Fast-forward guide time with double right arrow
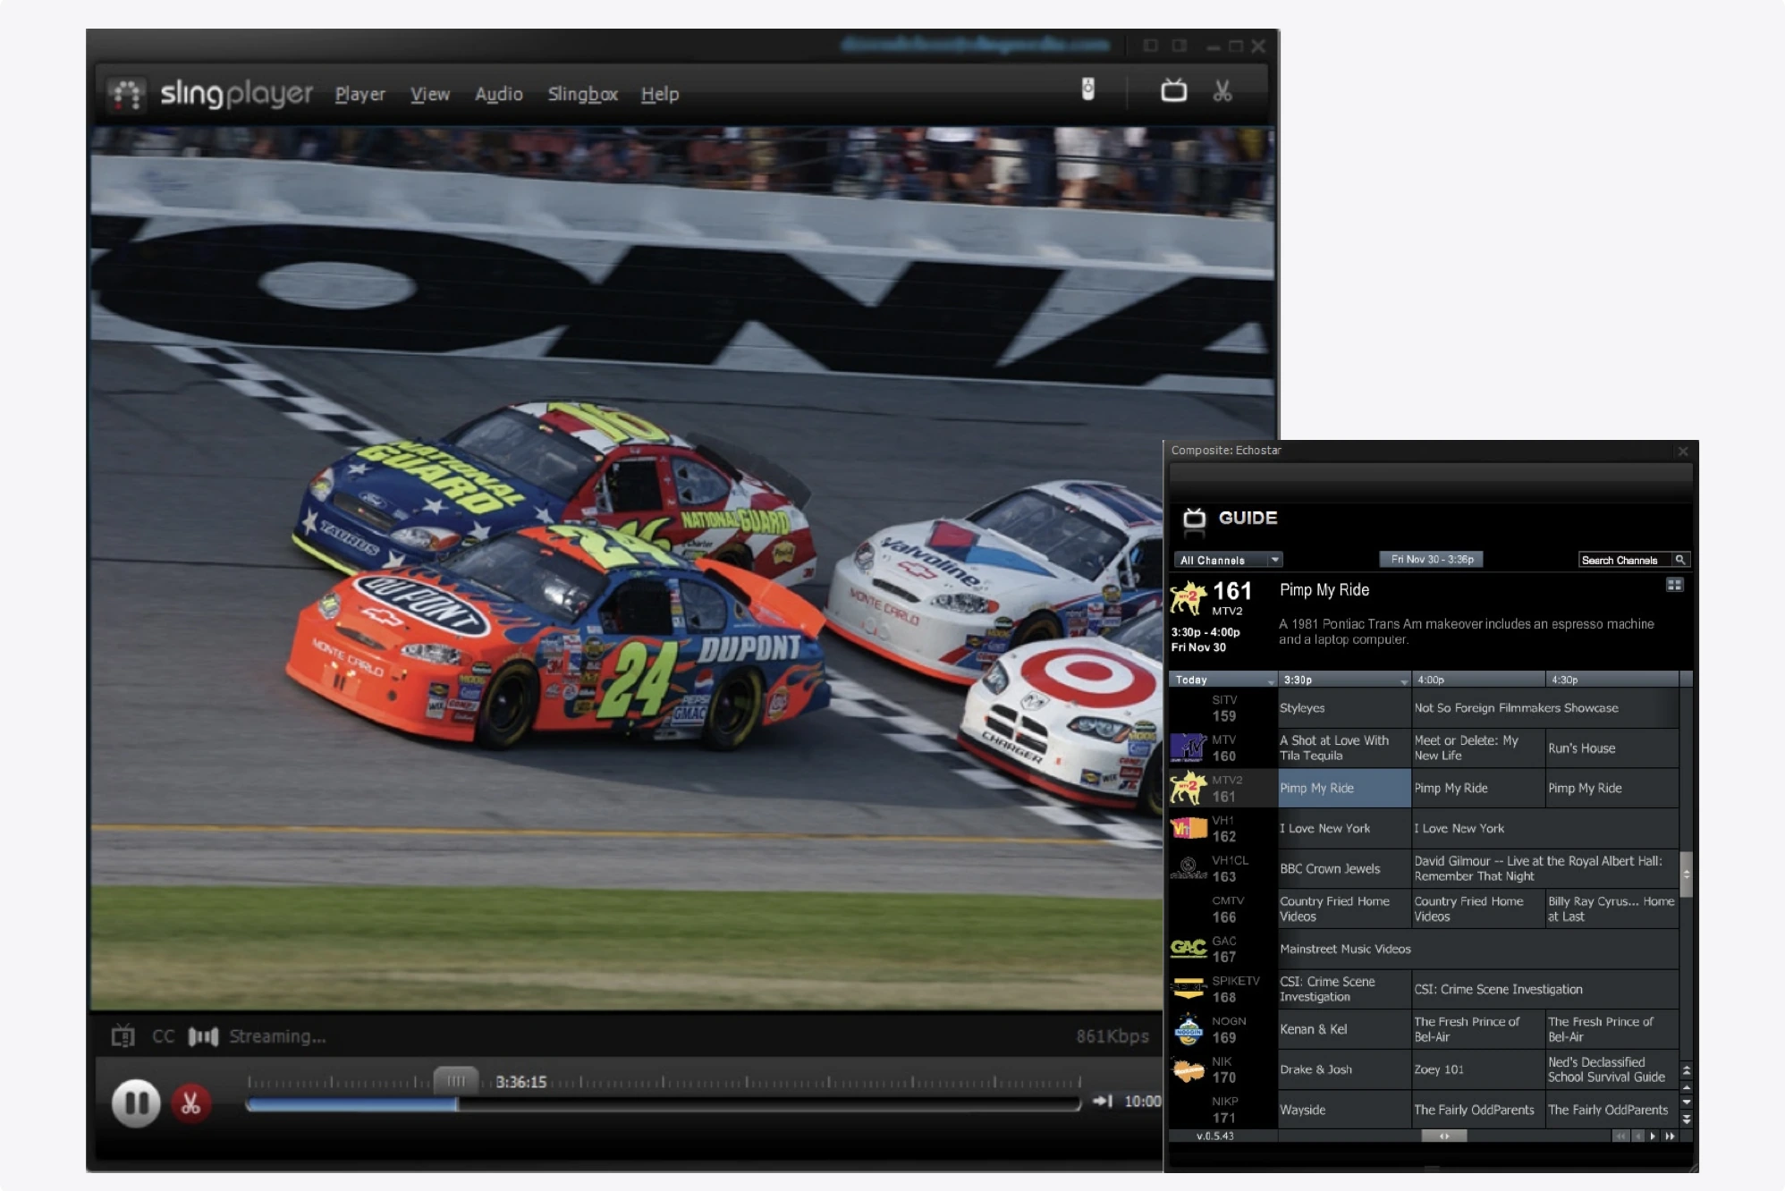 click(1669, 1136)
